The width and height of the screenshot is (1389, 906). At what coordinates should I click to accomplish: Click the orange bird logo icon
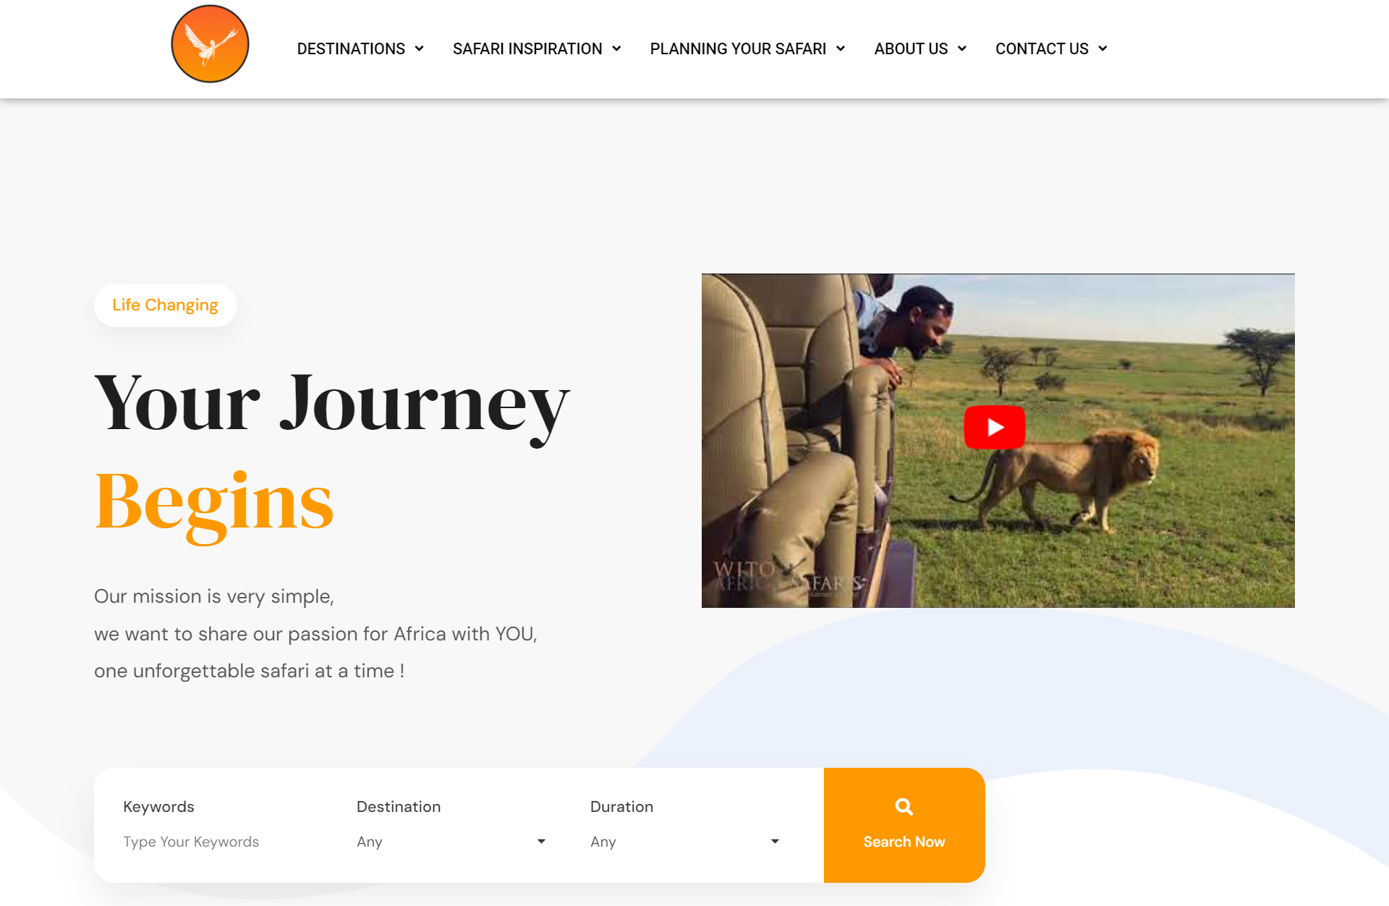click(x=210, y=44)
